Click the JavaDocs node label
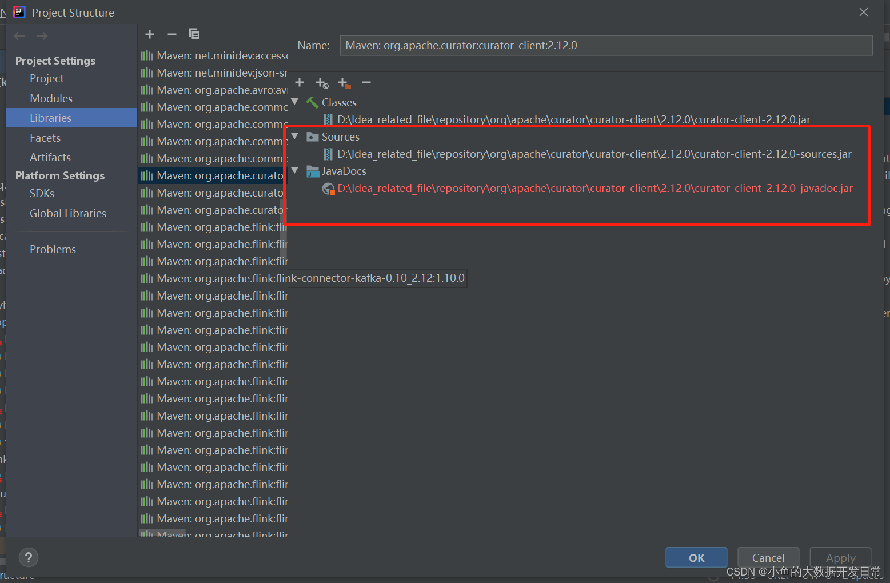Screen dimensions: 890x583 [344, 171]
